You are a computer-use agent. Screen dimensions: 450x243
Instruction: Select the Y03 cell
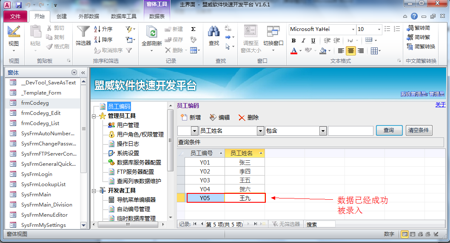(205, 180)
